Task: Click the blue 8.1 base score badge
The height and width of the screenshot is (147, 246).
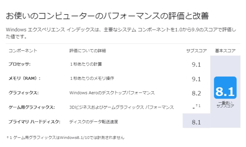Action: pos(225,88)
